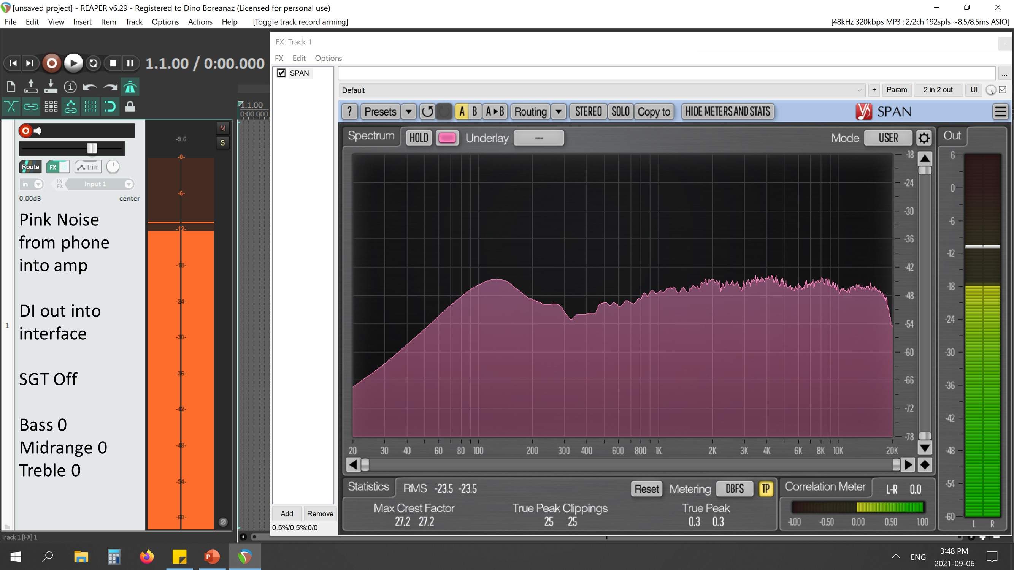
Task: Open PowerPoint from the Windows taskbar
Action: (x=212, y=557)
